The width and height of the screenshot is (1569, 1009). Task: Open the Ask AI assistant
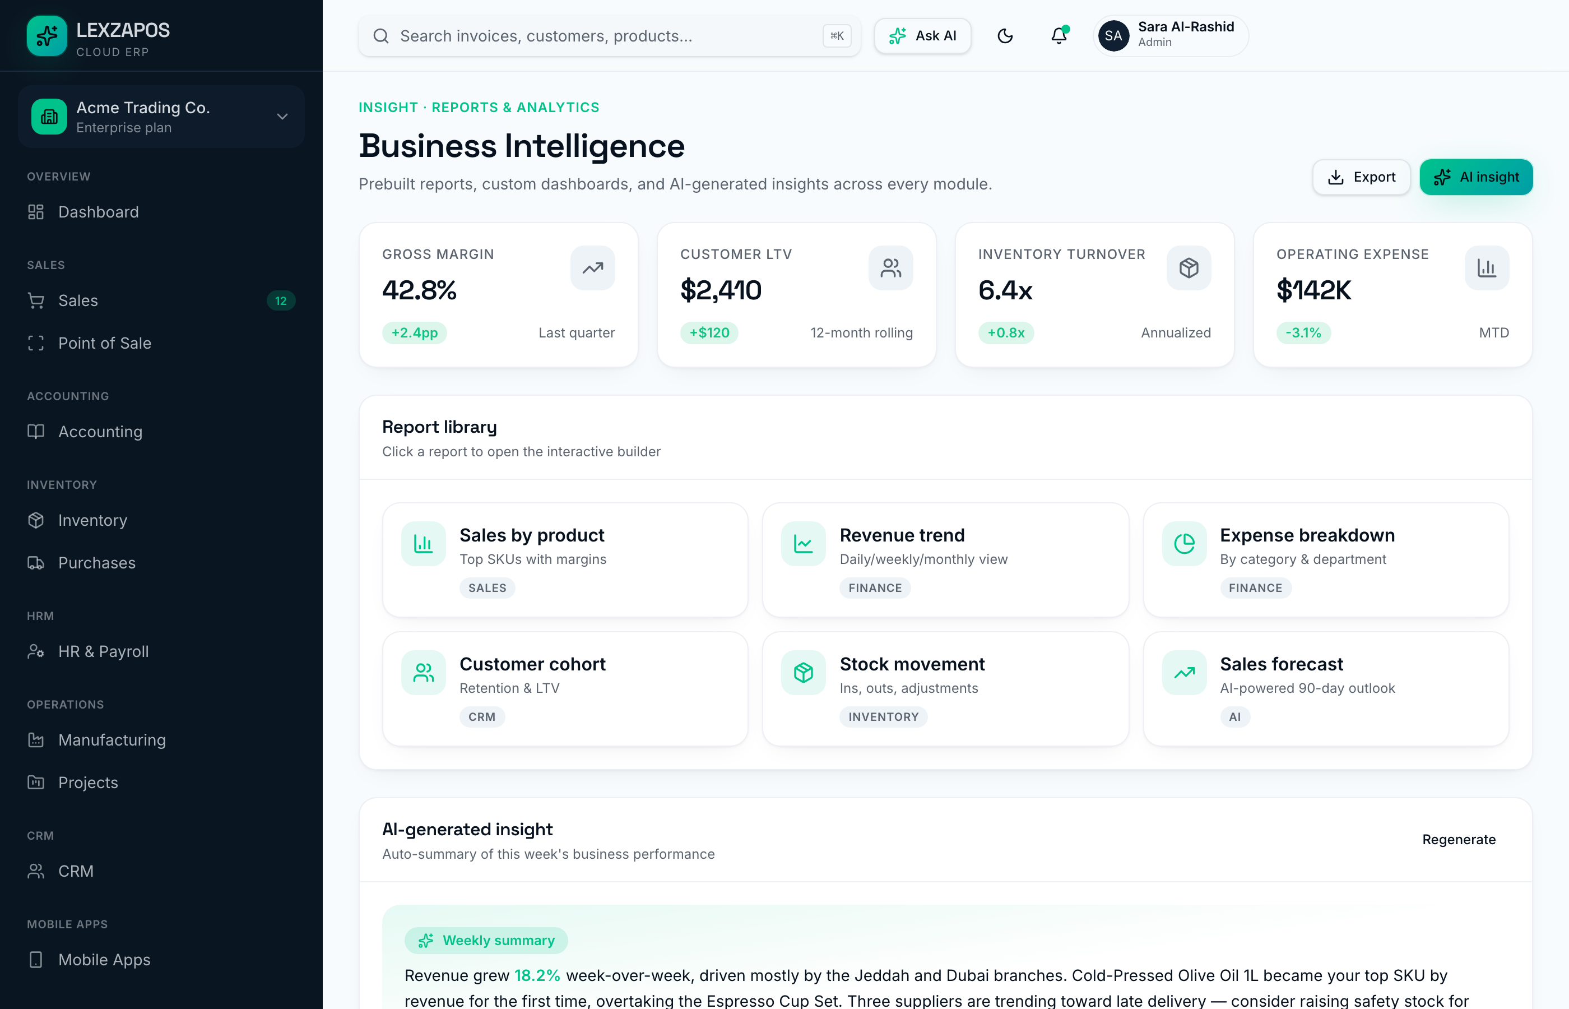click(923, 36)
